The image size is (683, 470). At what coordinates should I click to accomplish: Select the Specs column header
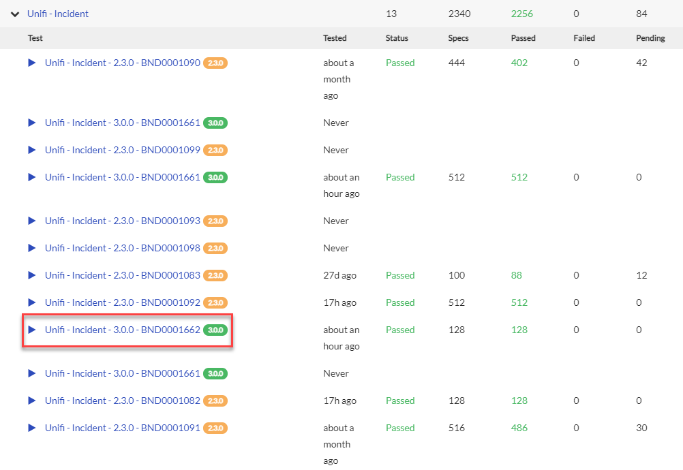[459, 38]
